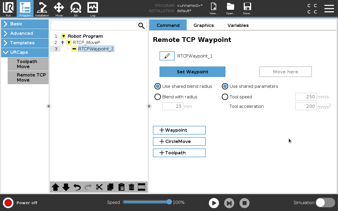Expand the Advanced section
The height and width of the screenshot is (211, 338).
click(25, 33)
